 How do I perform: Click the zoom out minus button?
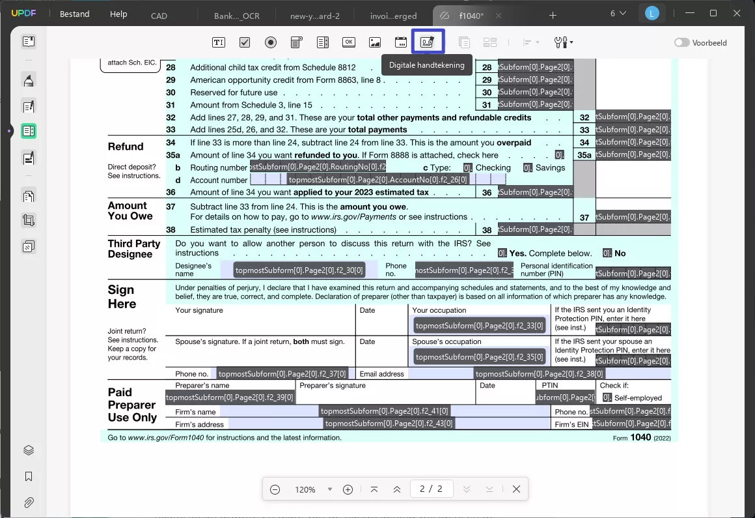[x=275, y=489]
